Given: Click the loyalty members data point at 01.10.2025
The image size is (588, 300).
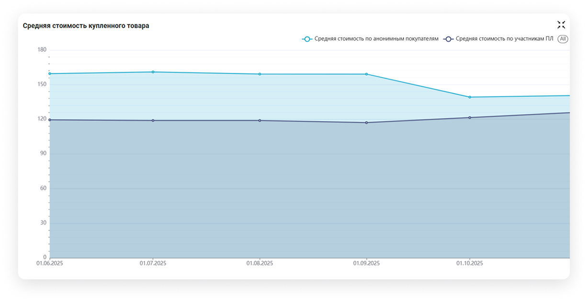Looking at the screenshot, I should point(470,117).
